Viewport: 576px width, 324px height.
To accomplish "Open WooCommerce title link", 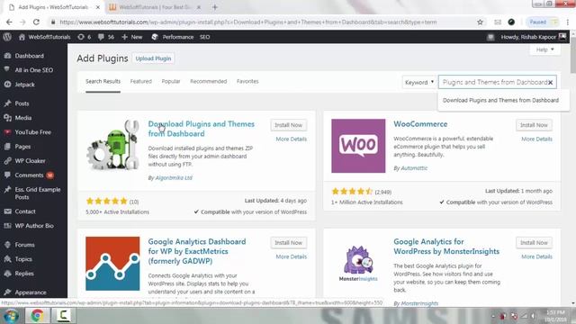I will point(420,124).
